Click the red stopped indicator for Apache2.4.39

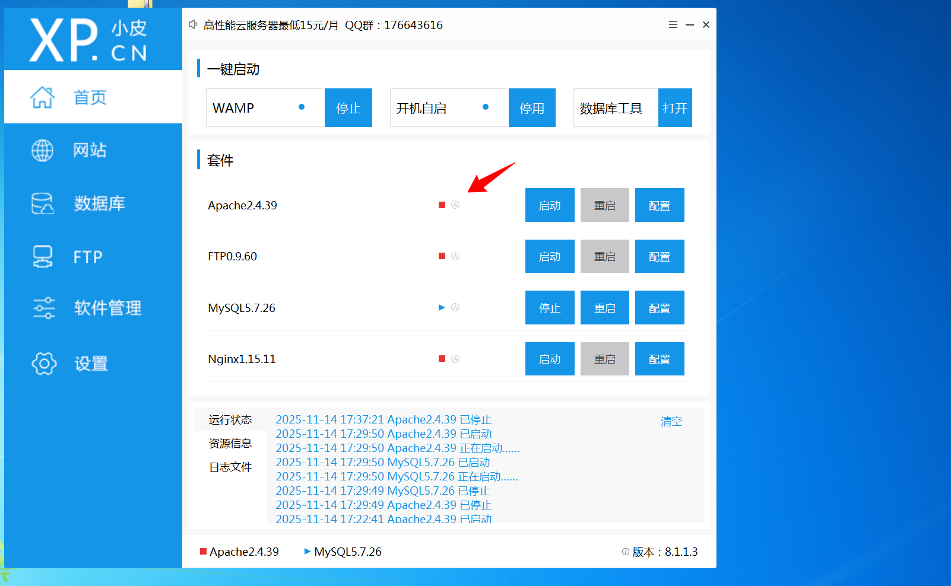442,205
